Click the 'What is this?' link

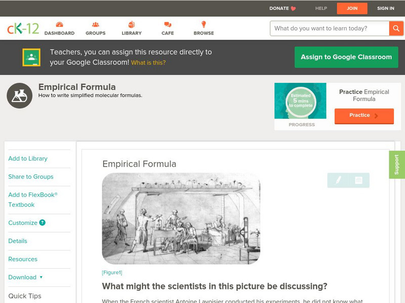(148, 63)
